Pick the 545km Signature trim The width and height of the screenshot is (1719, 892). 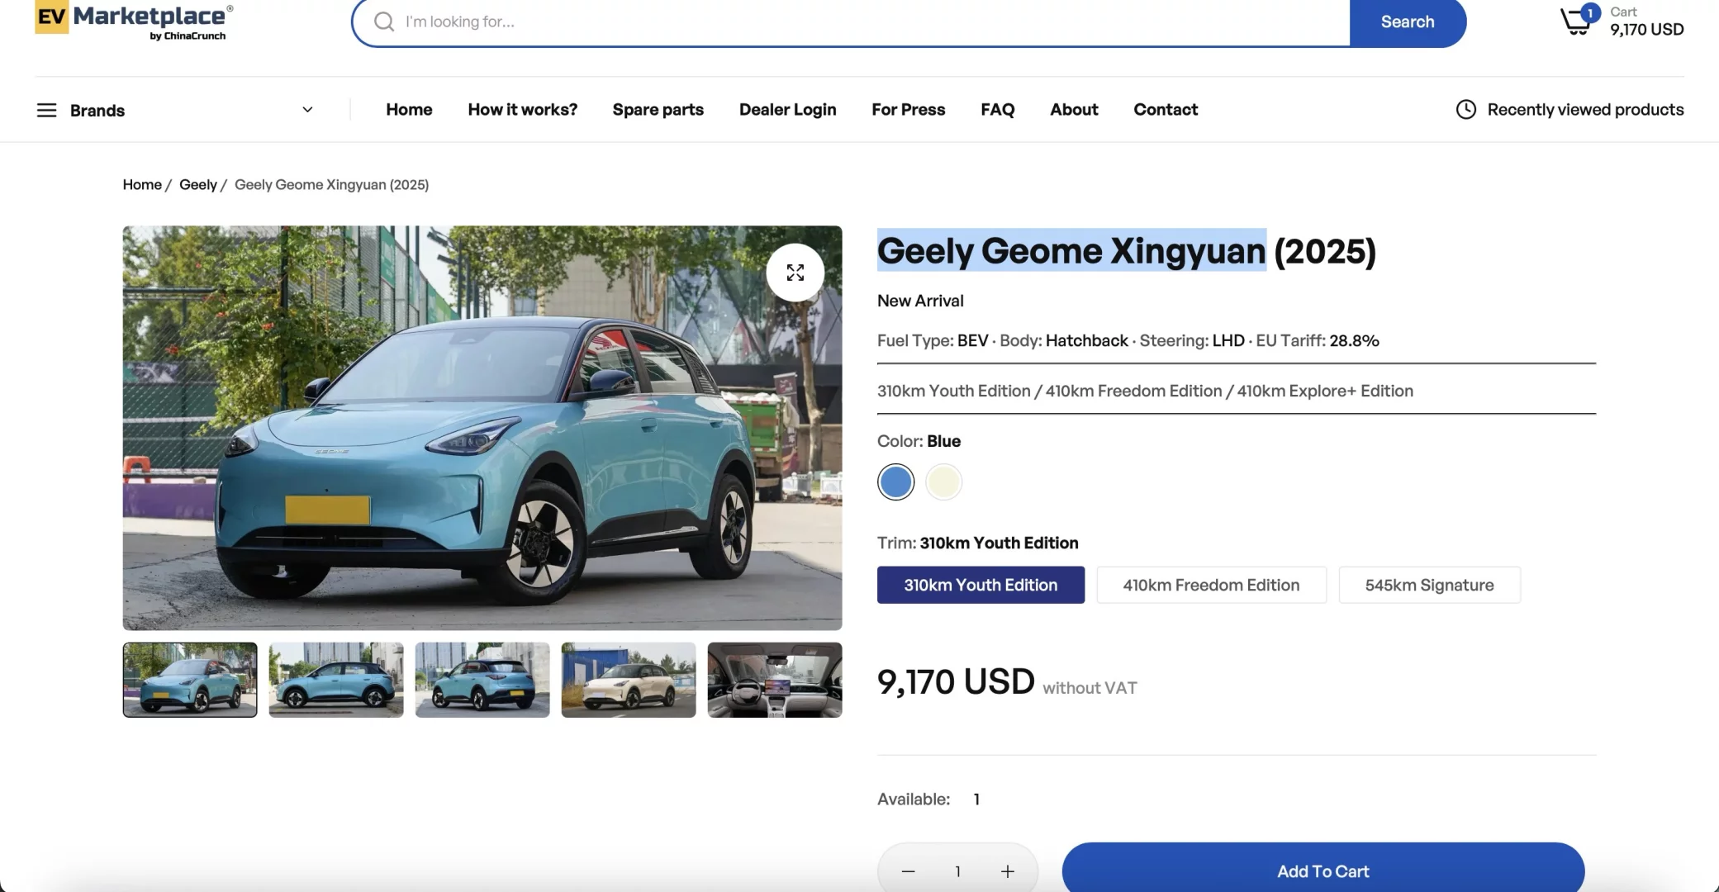click(1428, 585)
